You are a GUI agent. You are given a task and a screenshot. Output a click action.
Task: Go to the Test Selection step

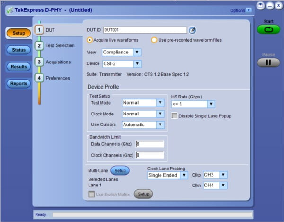(60, 45)
